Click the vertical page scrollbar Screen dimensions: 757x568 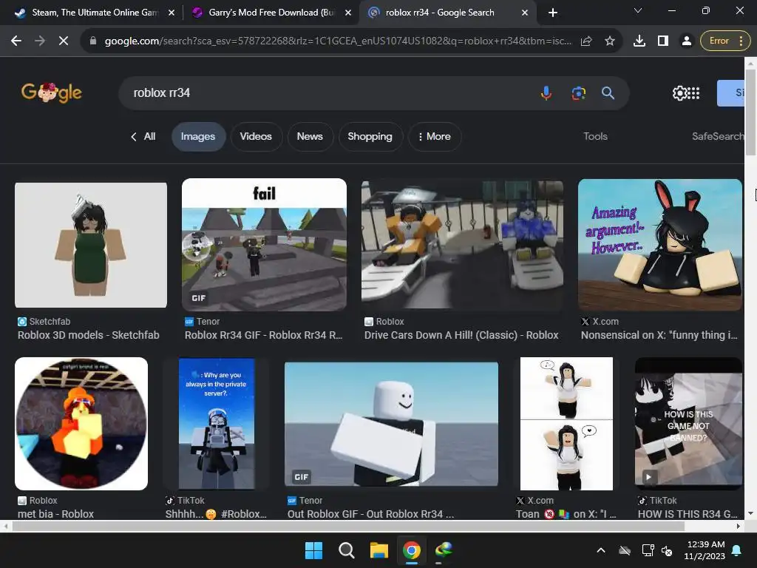(750, 112)
